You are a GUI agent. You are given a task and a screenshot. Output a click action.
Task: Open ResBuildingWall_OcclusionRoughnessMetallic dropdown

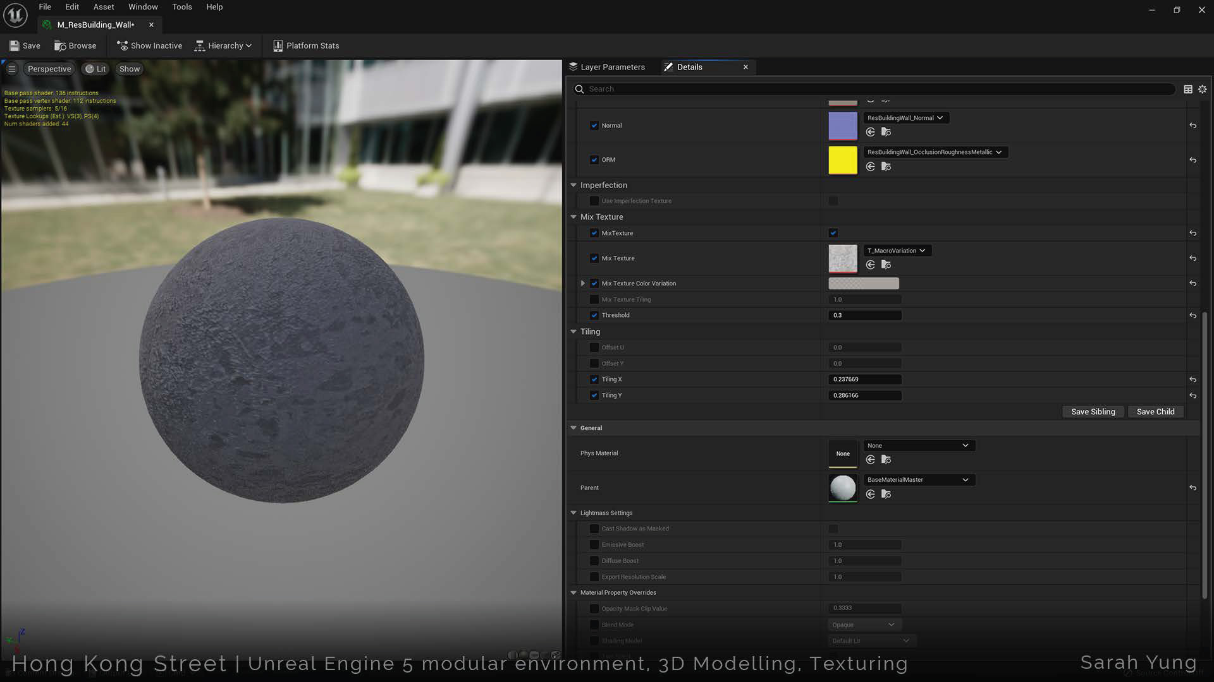point(935,152)
